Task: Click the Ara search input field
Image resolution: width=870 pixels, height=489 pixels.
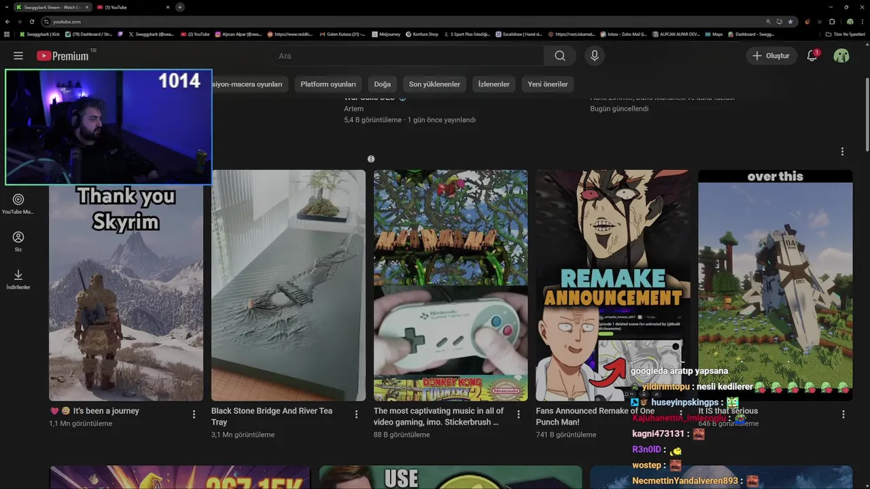Action: (x=408, y=56)
